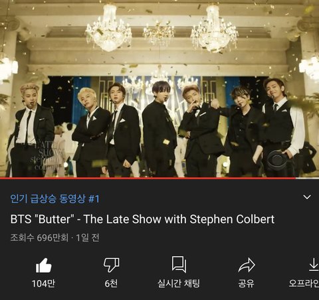Screen dimensions: 319x300
Task: Tap the offline download arrow icon
Action: point(314,264)
